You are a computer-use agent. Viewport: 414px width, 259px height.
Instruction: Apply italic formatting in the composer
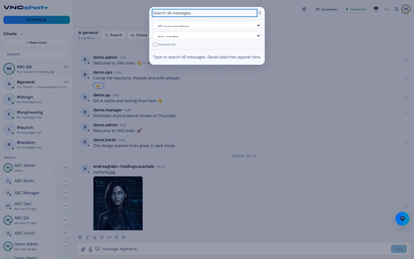coord(87,237)
